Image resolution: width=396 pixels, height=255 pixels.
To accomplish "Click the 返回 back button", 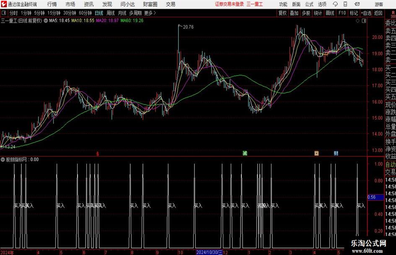I will [x=378, y=13].
